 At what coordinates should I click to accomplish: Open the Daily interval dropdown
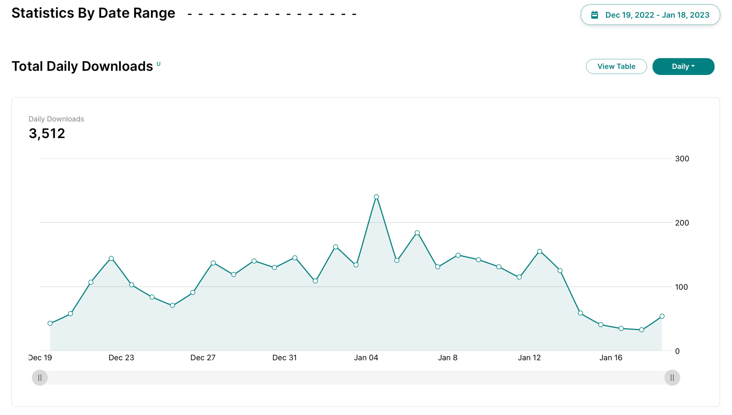(683, 66)
